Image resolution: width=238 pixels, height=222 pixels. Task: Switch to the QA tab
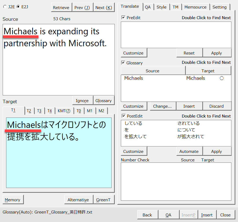tap(148, 7)
